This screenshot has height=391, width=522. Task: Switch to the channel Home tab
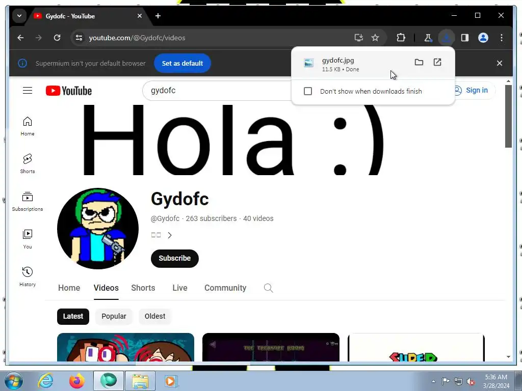point(69,288)
